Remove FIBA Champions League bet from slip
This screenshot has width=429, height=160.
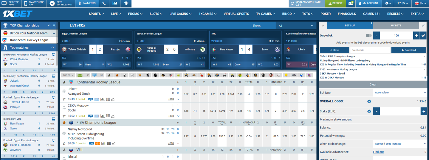click(x=425, y=56)
